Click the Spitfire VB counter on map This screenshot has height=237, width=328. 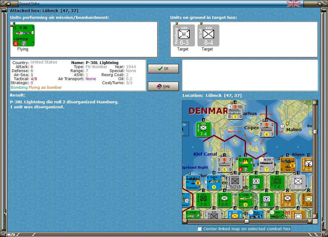click(x=214, y=182)
